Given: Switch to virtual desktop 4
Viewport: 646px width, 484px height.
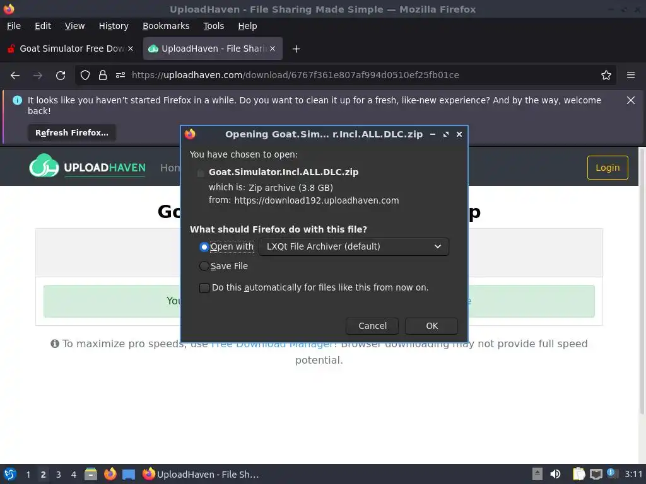Looking at the screenshot, I should (74, 475).
